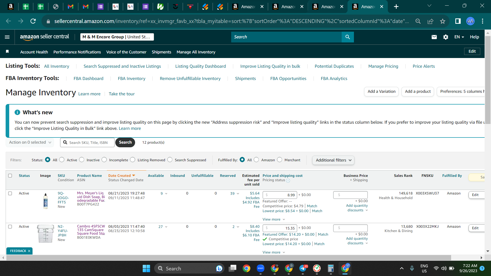Screen dimensions: 491x276
Task: Reload the page with browser refresh icon
Action: pyautogui.click(x=33, y=21)
